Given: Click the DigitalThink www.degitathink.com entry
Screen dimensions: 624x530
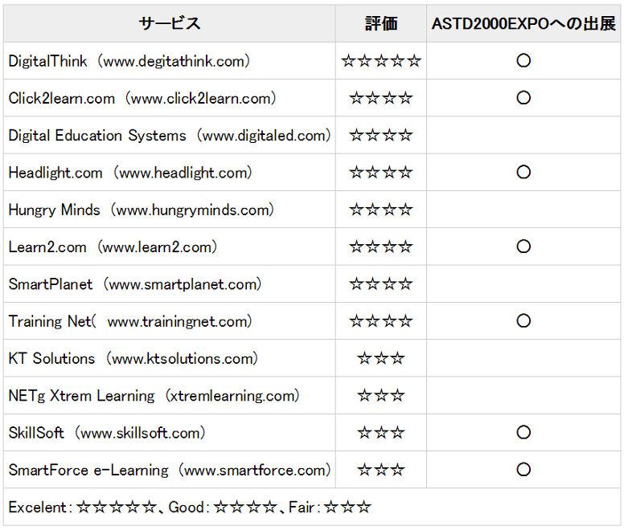Looking at the screenshot, I should click(129, 61).
